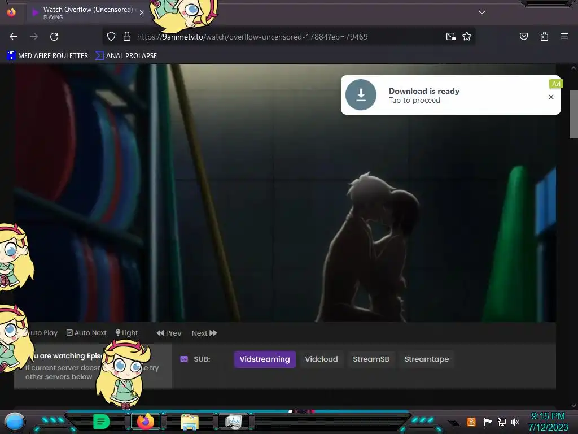
Task: Open the MEDIAFIRE ROULETTER bookmark
Action: tap(47, 56)
